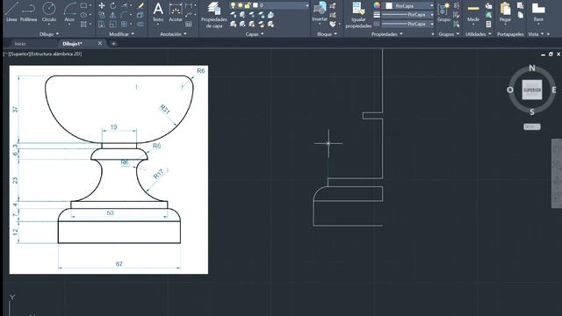Add a new drawing tab with plus

coord(113,44)
